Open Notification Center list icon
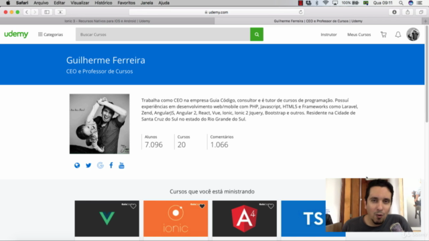The image size is (429, 241). [x=420, y=3]
